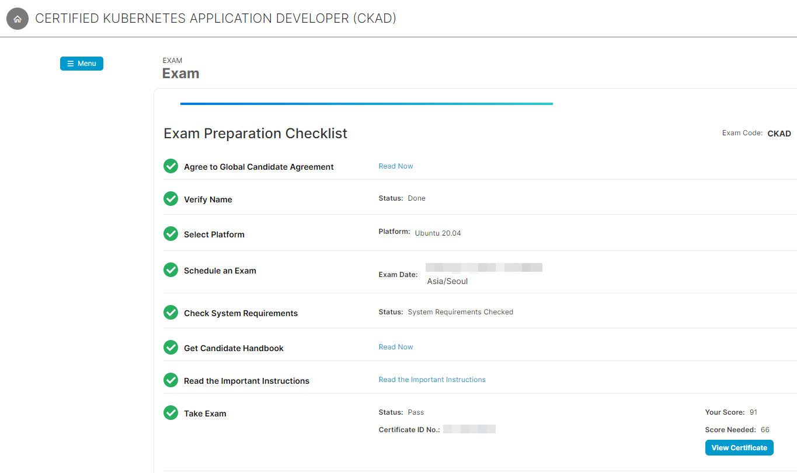Open Read Now link for Candidate Handbook
The width and height of the screenshot is (797, 473).
[x=396, y=347]
